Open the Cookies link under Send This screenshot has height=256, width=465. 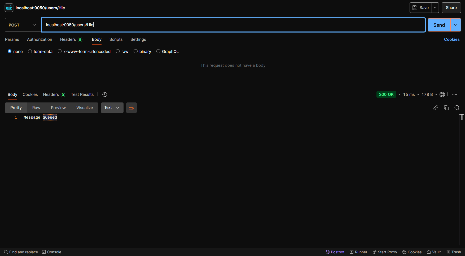pyautogui.click(x=452, y=39)
